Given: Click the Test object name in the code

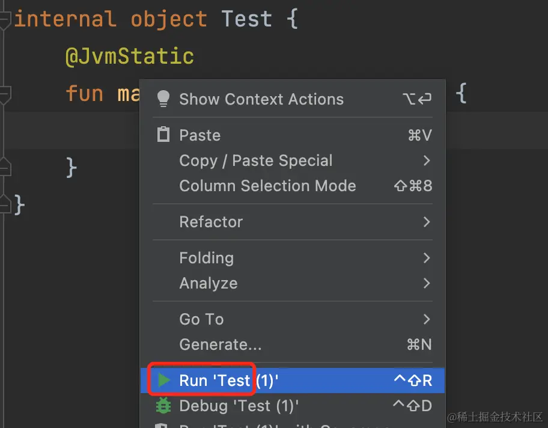Looking at the screenshot, I should (247, 19).
